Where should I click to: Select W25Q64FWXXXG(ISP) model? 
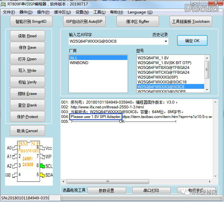click(170, 77)
